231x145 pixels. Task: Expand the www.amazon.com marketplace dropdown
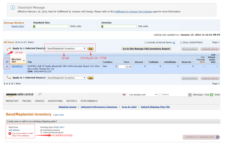click(142, 95)
